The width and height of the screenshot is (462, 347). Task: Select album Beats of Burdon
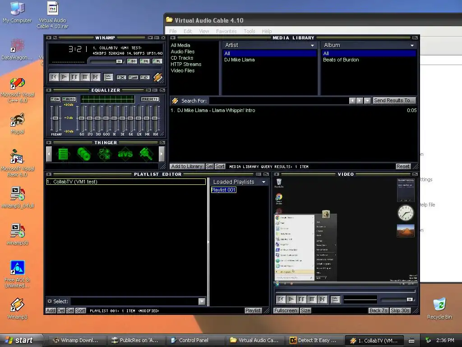(x=341, y=60)
